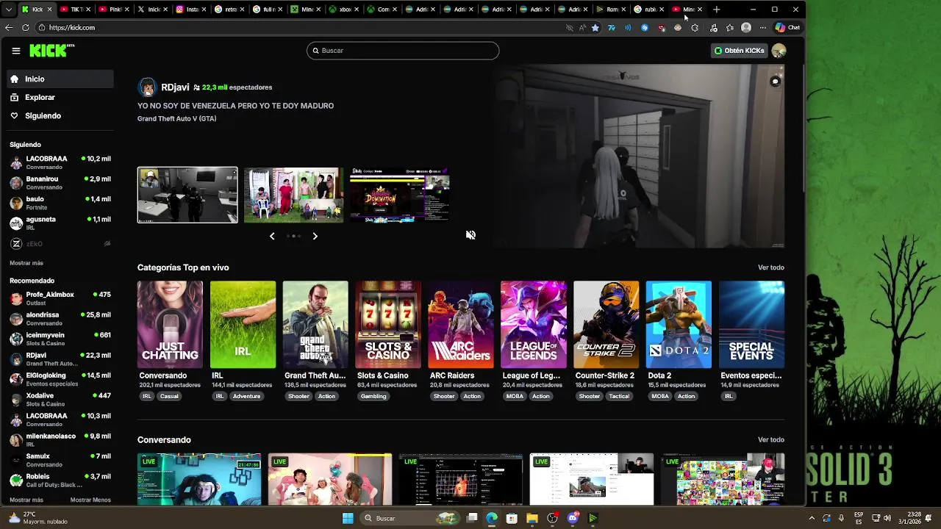Expand recommended list with bottom Mostrar más
This screenshot has width=941, height=529.
click(x=26, y=500)
